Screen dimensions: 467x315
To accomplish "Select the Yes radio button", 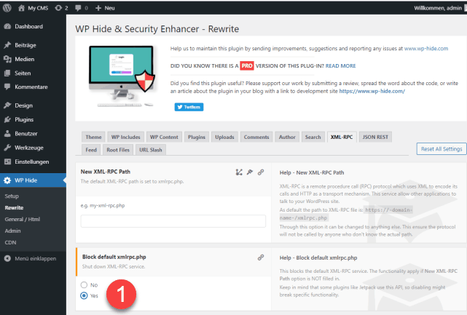I will pyautogui.click(x=84, y=295).
